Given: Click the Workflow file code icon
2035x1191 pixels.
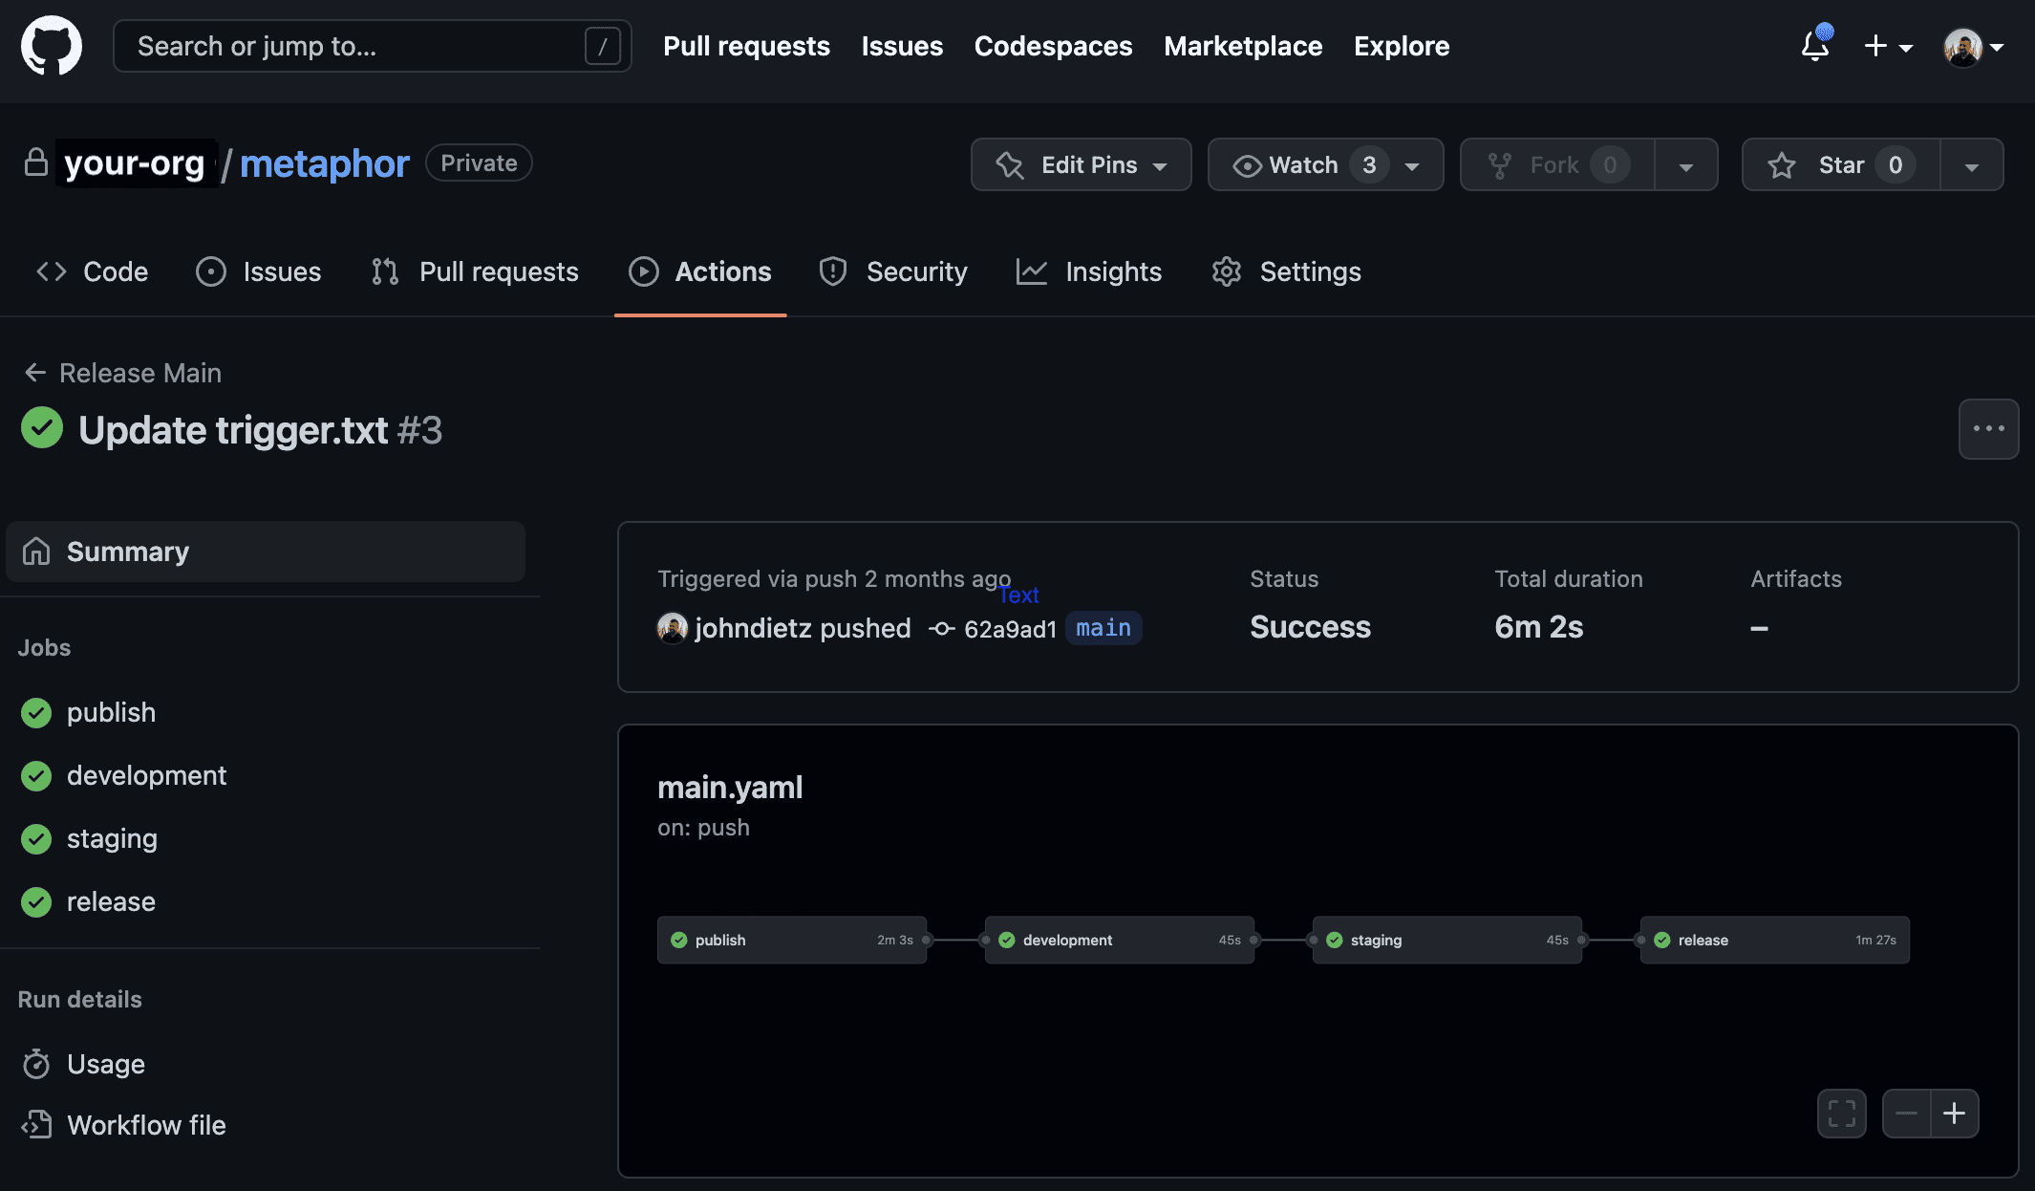Looking at the screenshot, I should click(36, 1125).
